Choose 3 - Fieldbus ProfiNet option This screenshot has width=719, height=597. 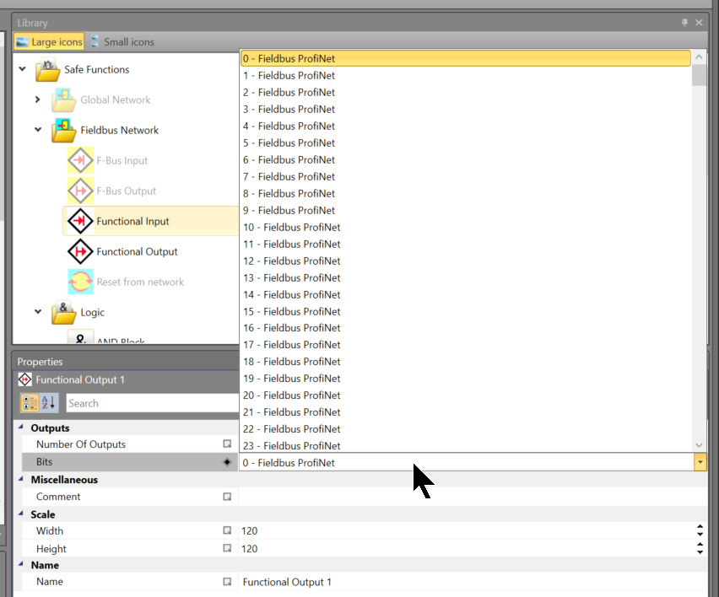466,109
